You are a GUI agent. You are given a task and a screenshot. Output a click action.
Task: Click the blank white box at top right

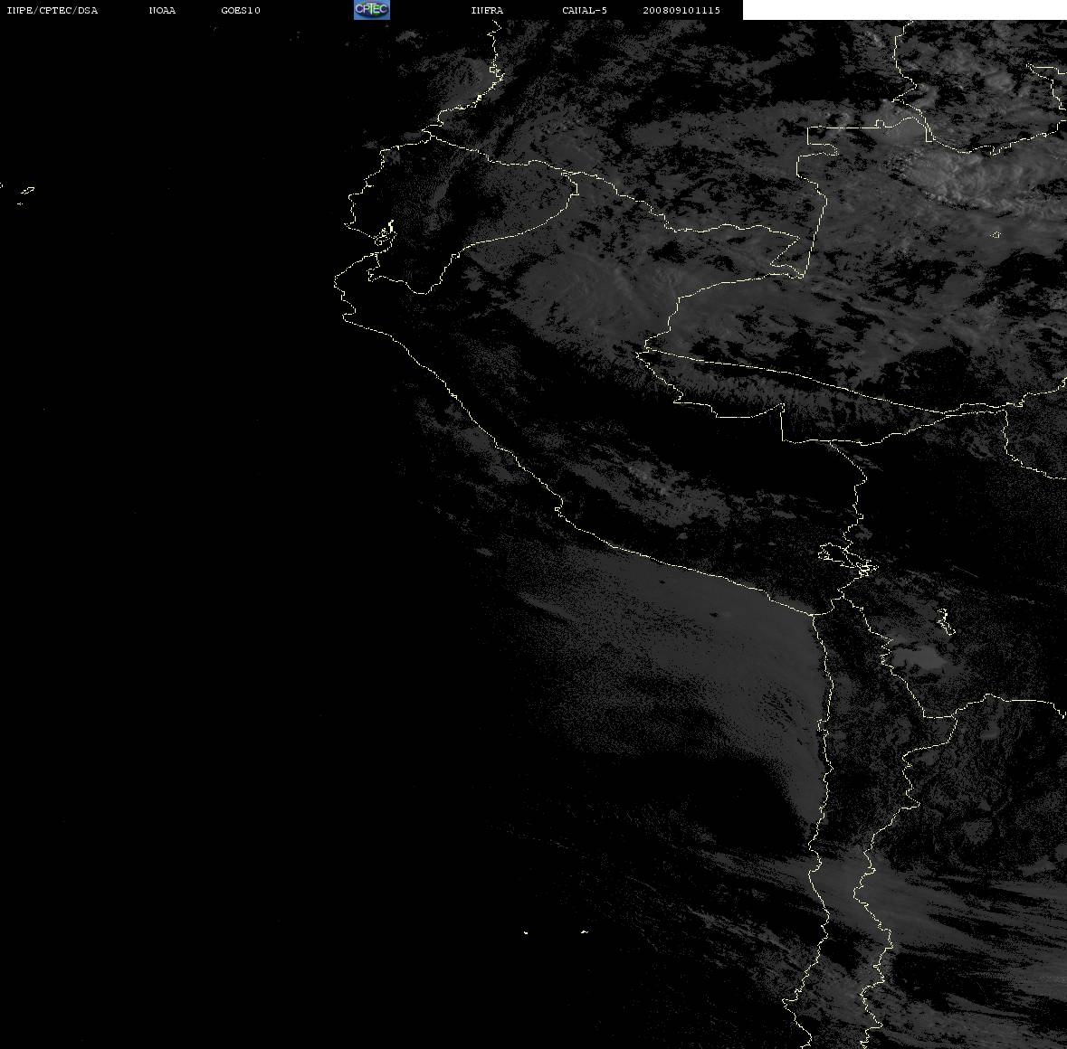pyautogui.click(x=904, y=10)
